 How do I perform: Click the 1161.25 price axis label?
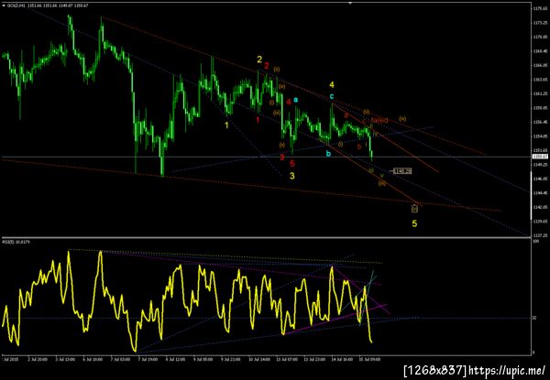point(541,93)
